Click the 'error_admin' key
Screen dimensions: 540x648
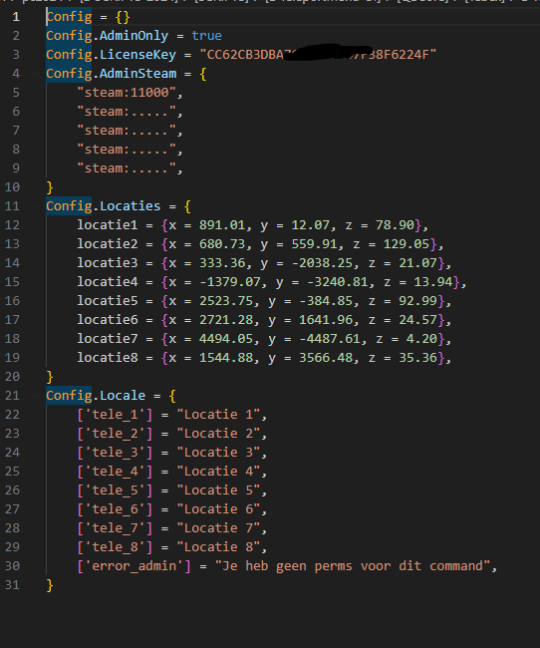(x=134, y=566)
